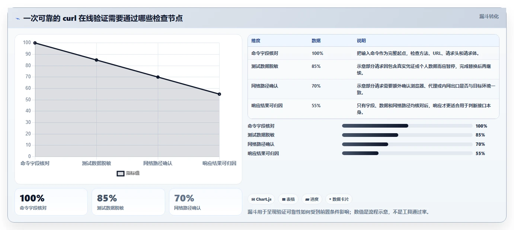
Task: Select the 进度 tag chip
Action: click(x=312, y=199)
